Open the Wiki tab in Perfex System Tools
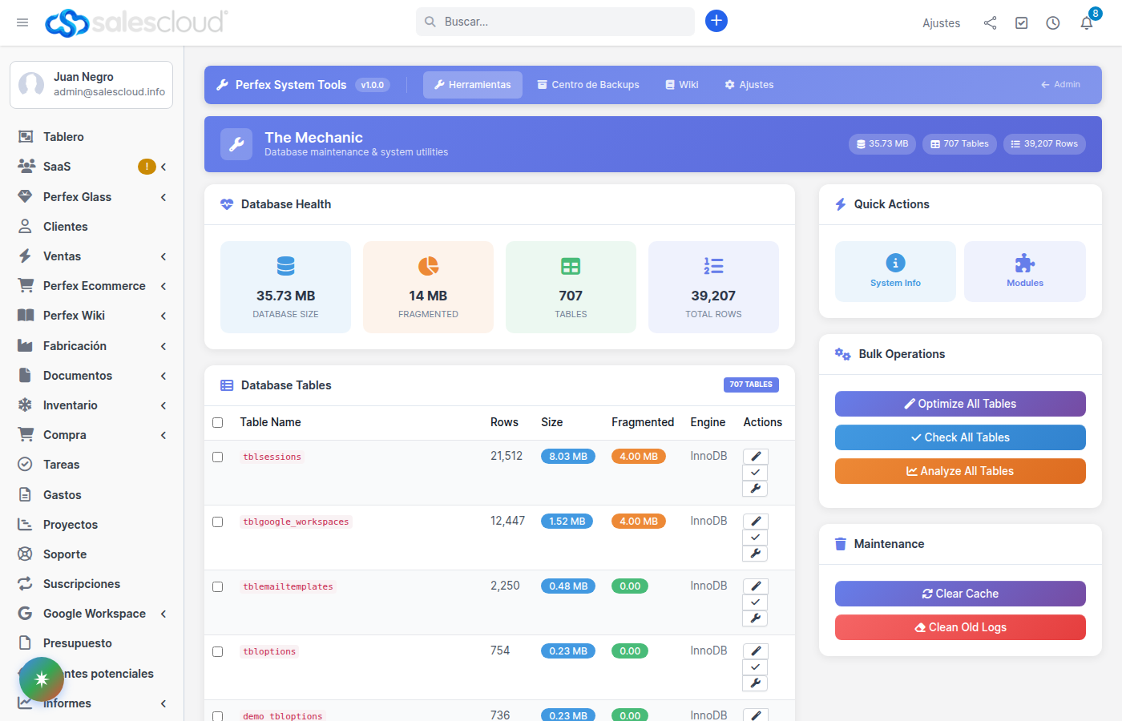1122x721 pixels. click(x=681, y=85)
